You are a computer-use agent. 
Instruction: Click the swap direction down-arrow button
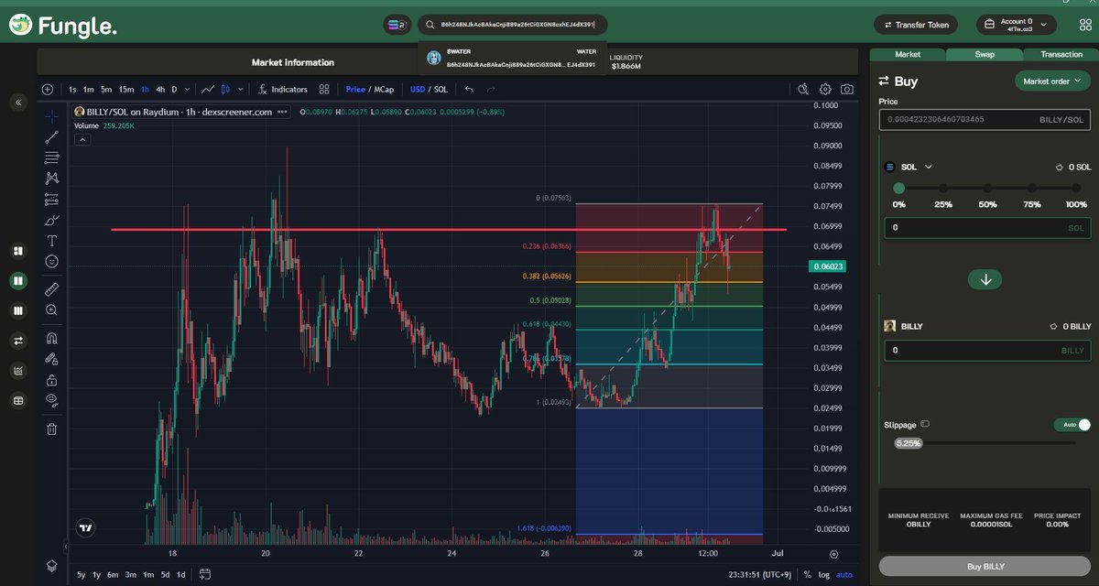coord(985,279)
